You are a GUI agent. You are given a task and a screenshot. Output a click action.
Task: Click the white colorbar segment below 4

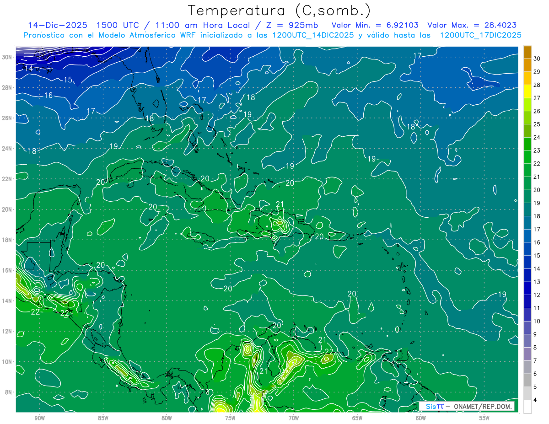[x=527, y=407]
